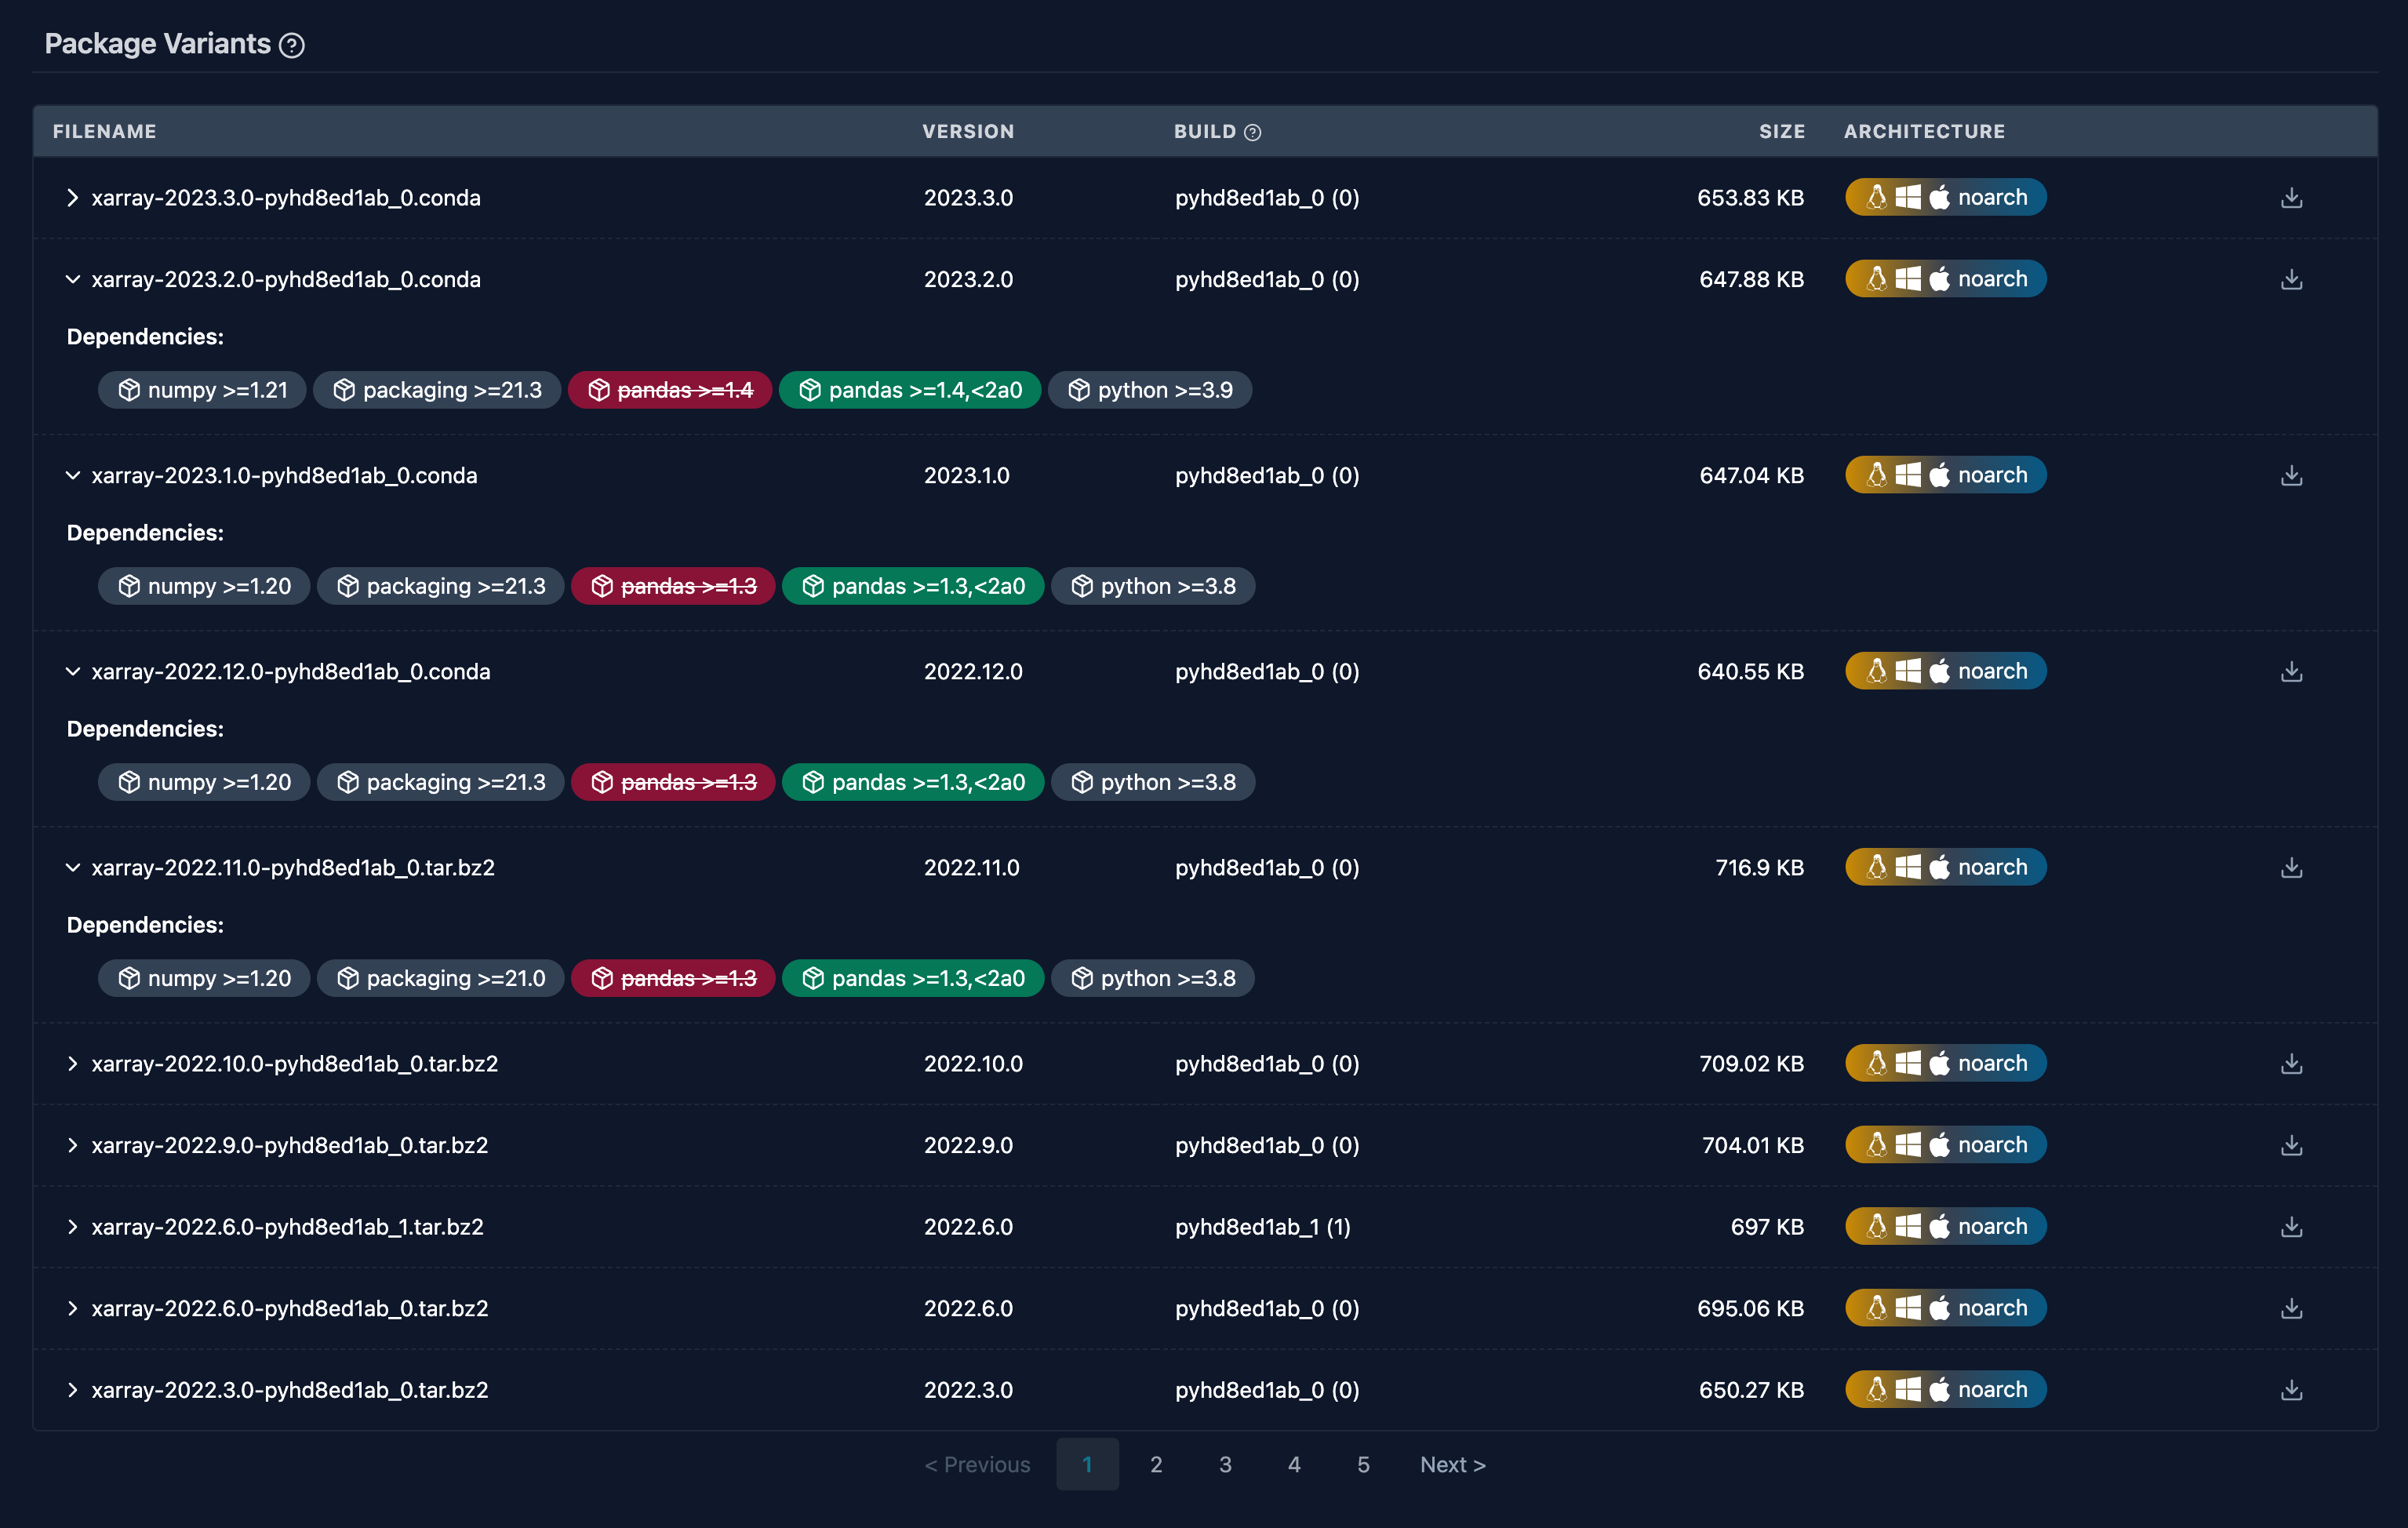Expand xarray-2023.3.0 row details

(72, 198)
